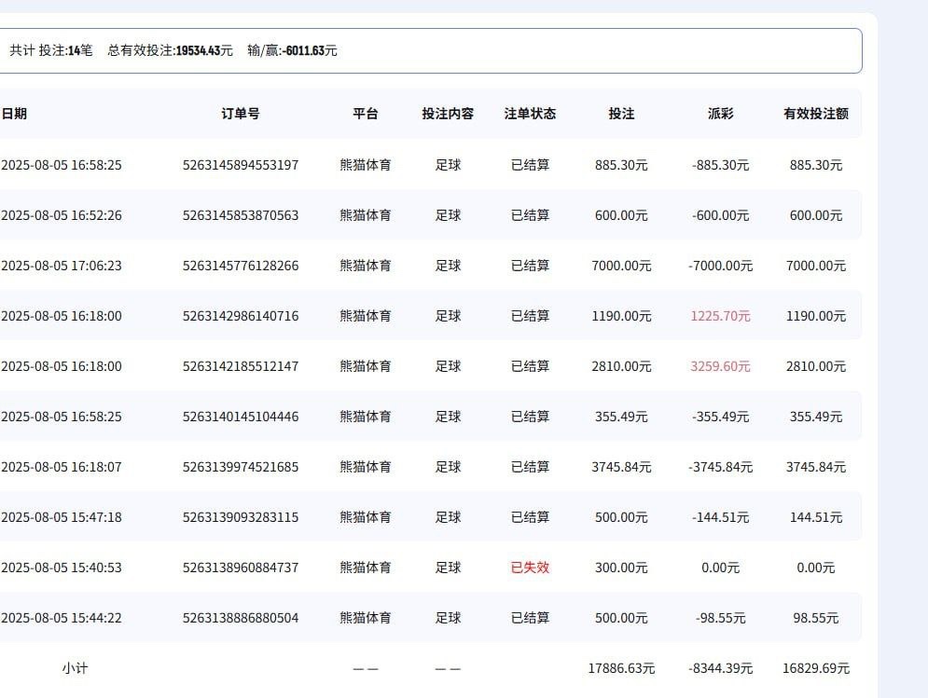This screenshot has height=698, width=928.
Task: Click the 有效投注额 column header
Action: click(x=815, y=114)
